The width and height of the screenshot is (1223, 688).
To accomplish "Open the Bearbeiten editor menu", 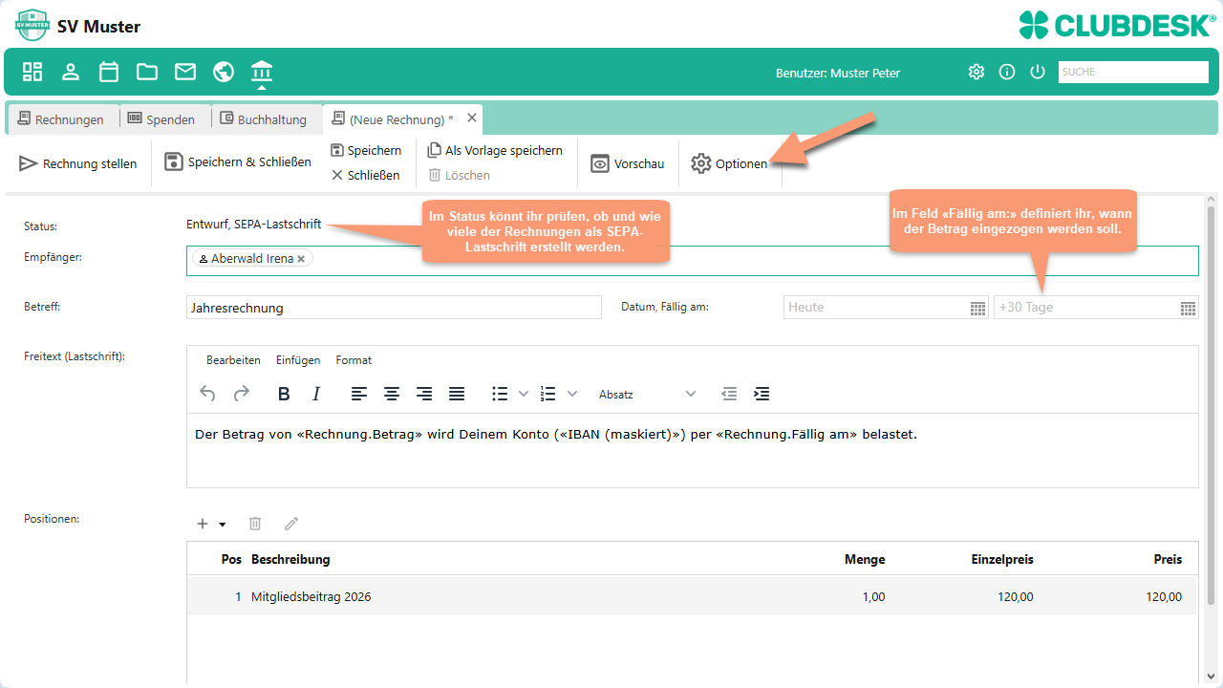I will (233, 360).
